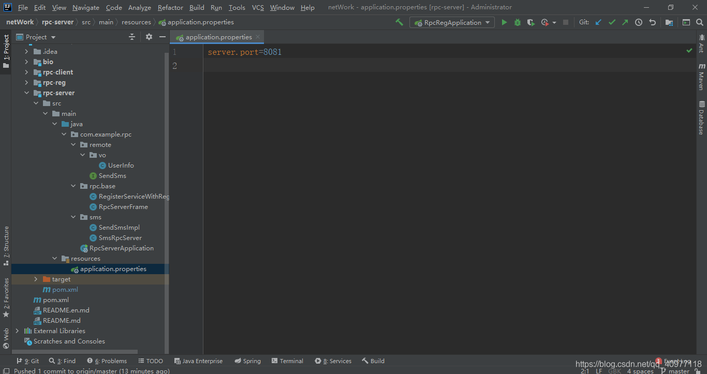Select Scratches and Consoles node
707x374 pixels.
point(65,341)
